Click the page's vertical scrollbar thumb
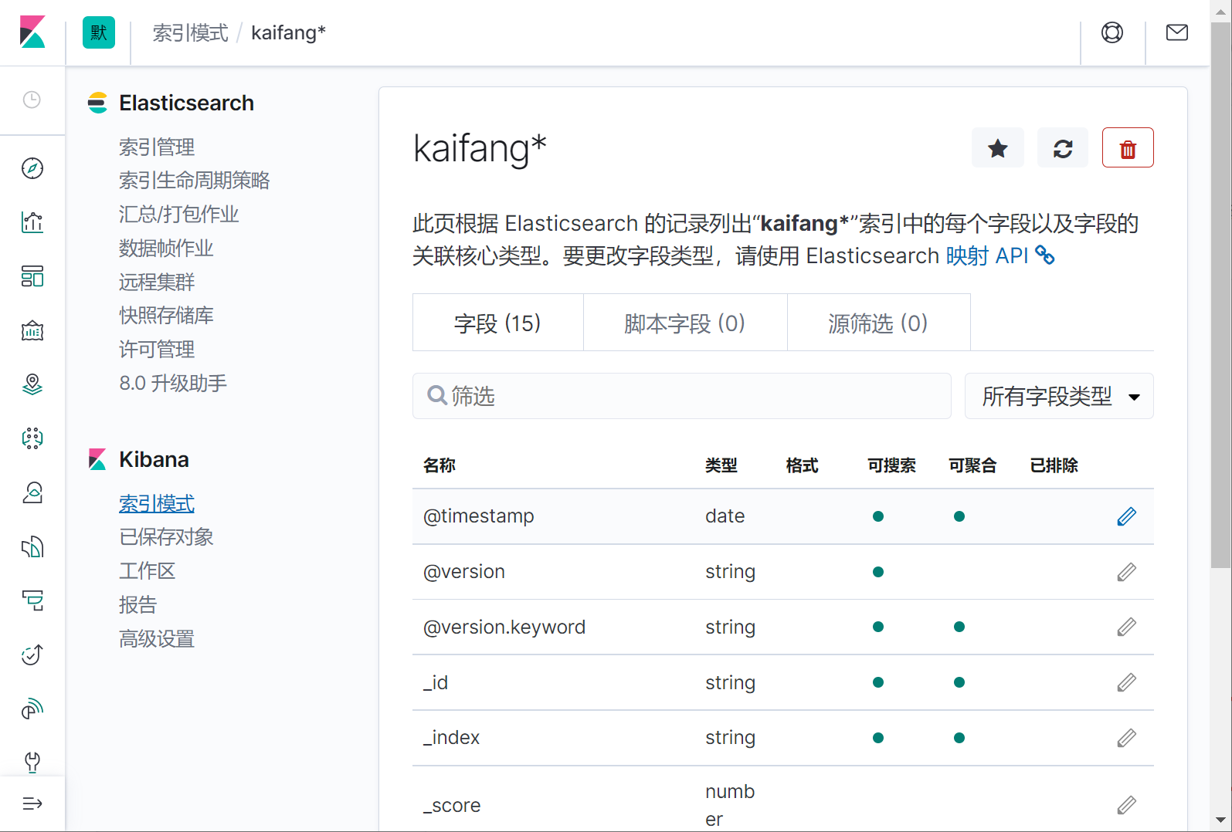Image resolution: width=1232 pixels, height=832 pixels. click(1220, 293)
